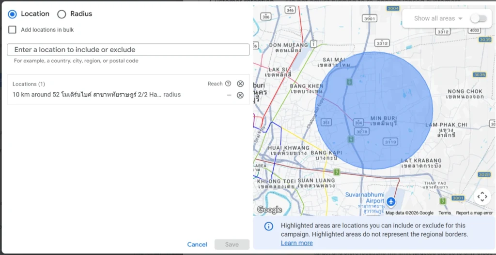
Task: Click the Locations (1) header text
Action: (x=29, y=84)
